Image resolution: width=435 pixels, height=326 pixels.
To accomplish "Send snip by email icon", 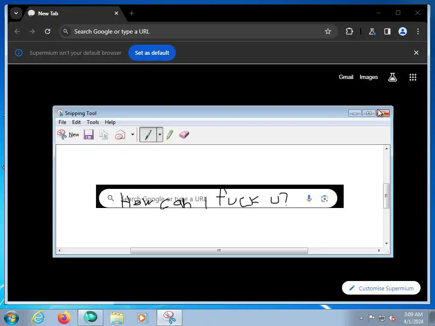I will pyautogui.click(x=120, y=135).
